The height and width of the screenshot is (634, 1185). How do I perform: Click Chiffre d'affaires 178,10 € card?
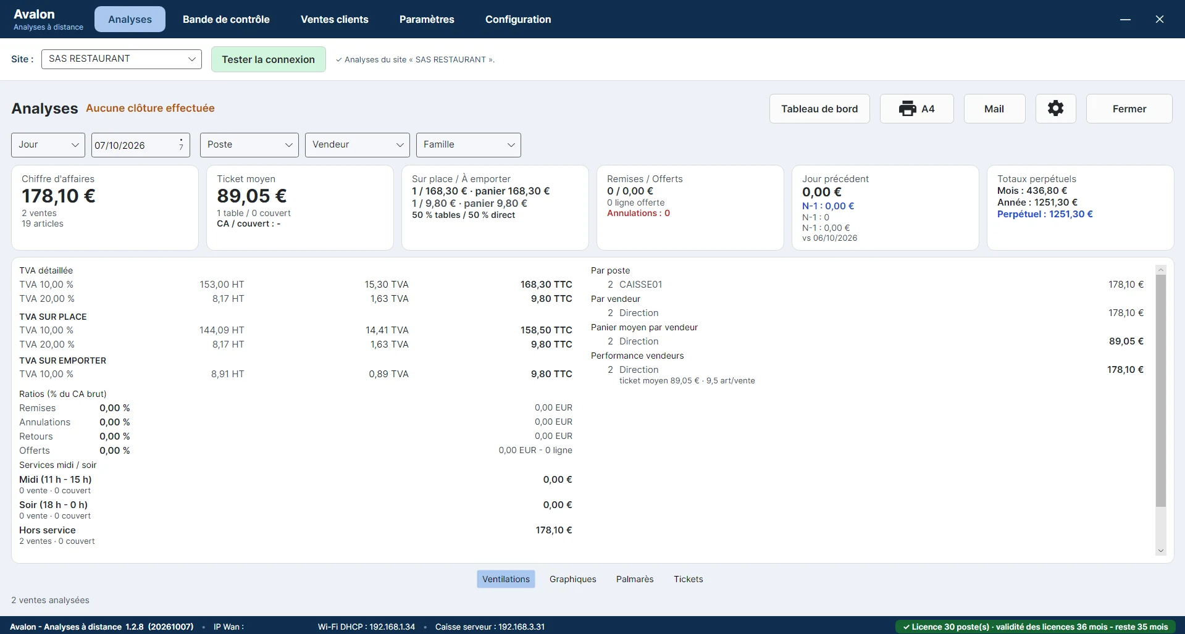point(105,207)
